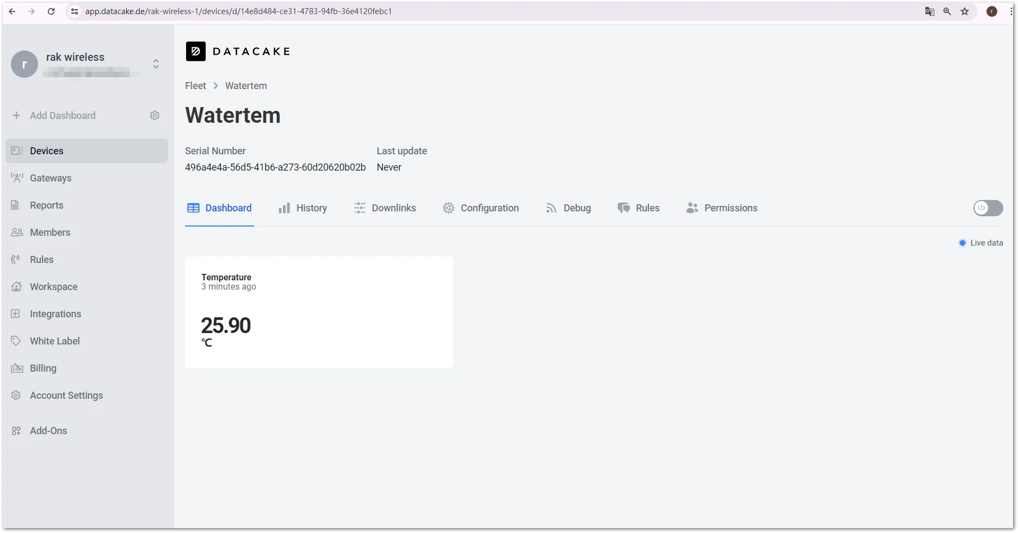Click the Billing icon in sidebar
This screenshot has width=1018, height=533.
pos(17,368)
